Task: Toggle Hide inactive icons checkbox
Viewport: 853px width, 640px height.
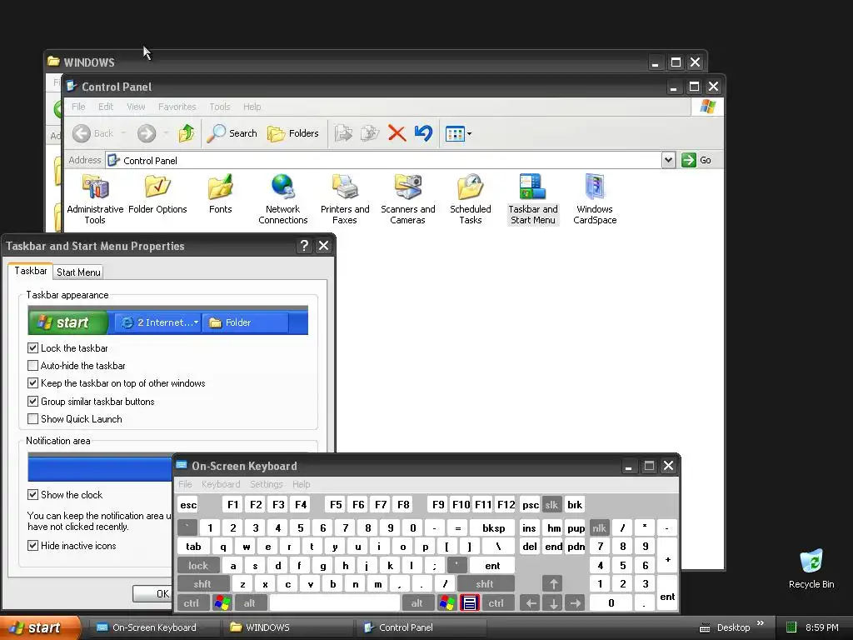Action: pyautogui.click(x=32, y=545)
